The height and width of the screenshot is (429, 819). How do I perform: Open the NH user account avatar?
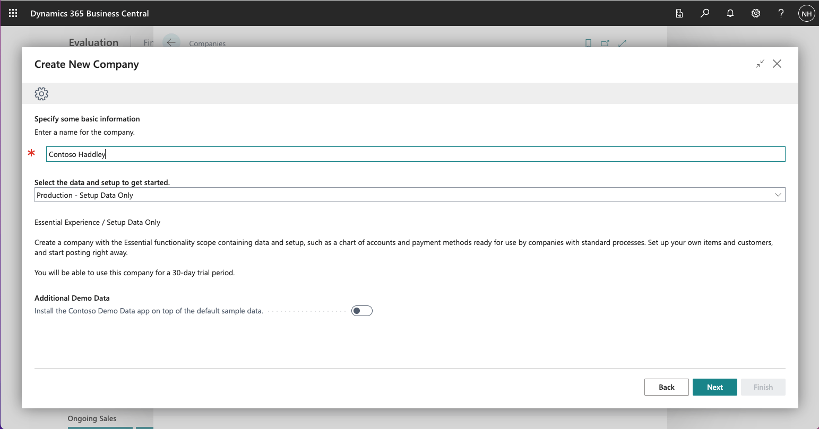[806, 14]
